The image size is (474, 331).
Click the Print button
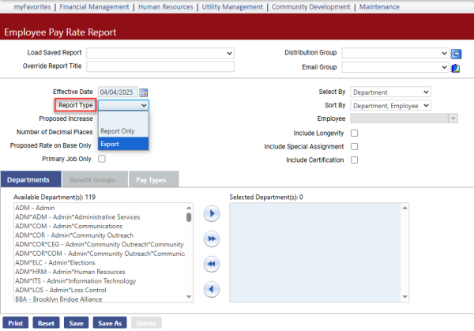(16, 323)
